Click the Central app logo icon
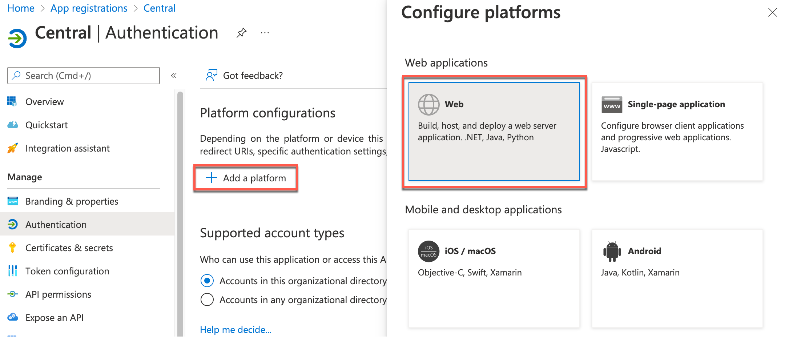 point(17,38)
